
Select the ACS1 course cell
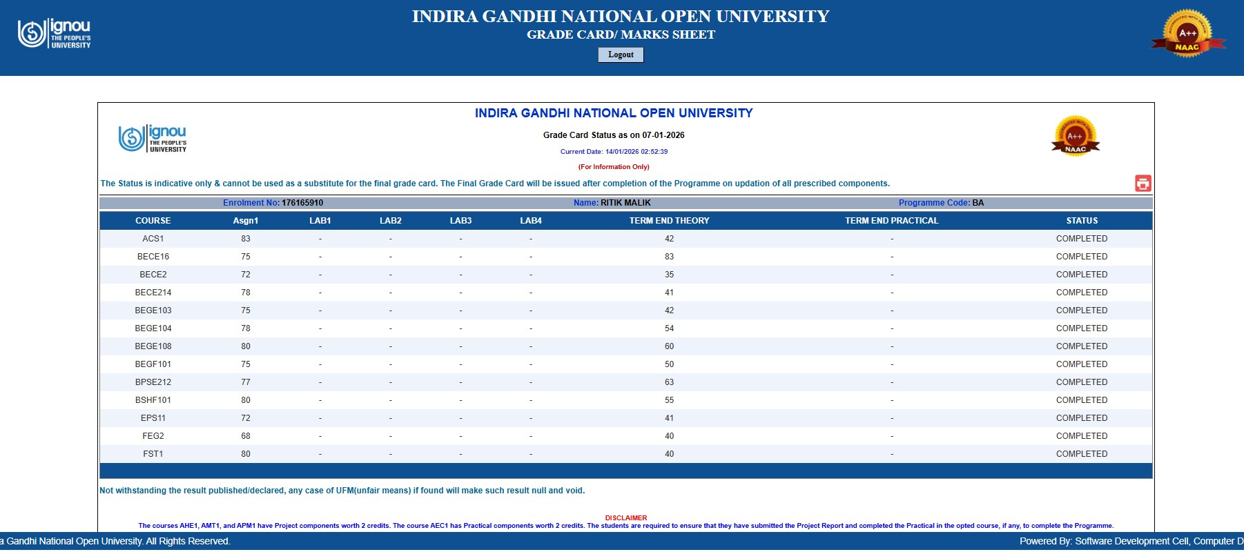(153, 239)
